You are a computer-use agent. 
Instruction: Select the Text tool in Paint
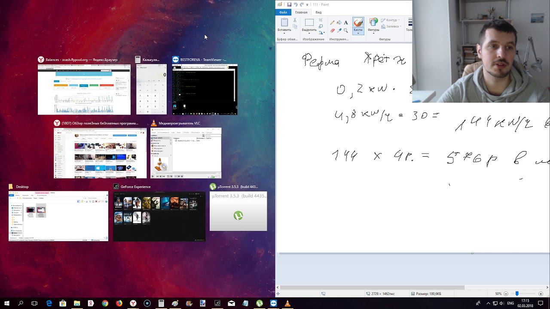click(x=346, y=23)
